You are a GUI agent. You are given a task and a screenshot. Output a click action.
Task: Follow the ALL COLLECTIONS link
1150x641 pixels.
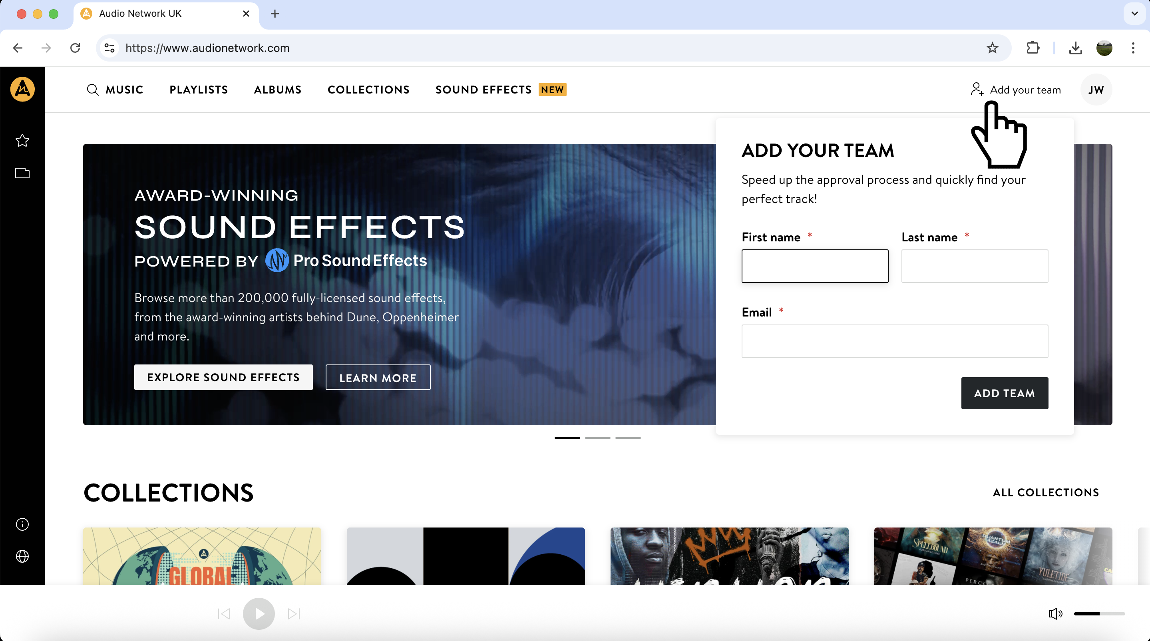1046,492
